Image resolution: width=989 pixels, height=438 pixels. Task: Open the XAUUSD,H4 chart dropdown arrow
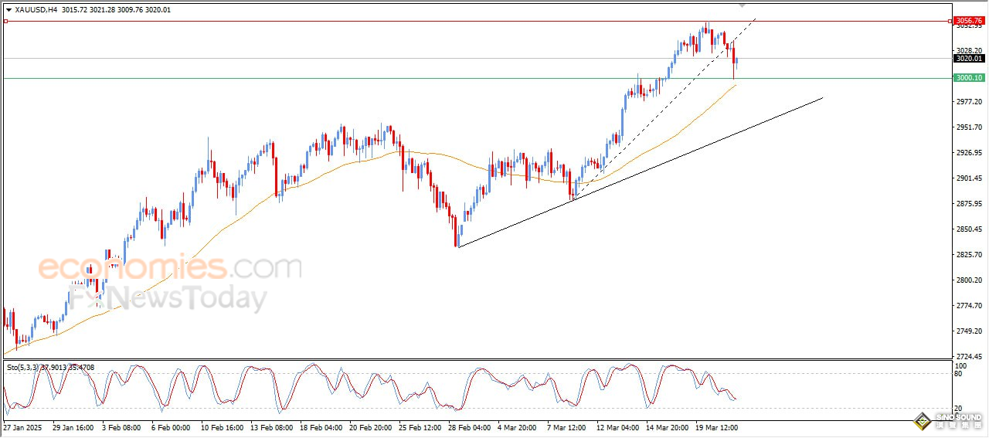coord(8,9)
